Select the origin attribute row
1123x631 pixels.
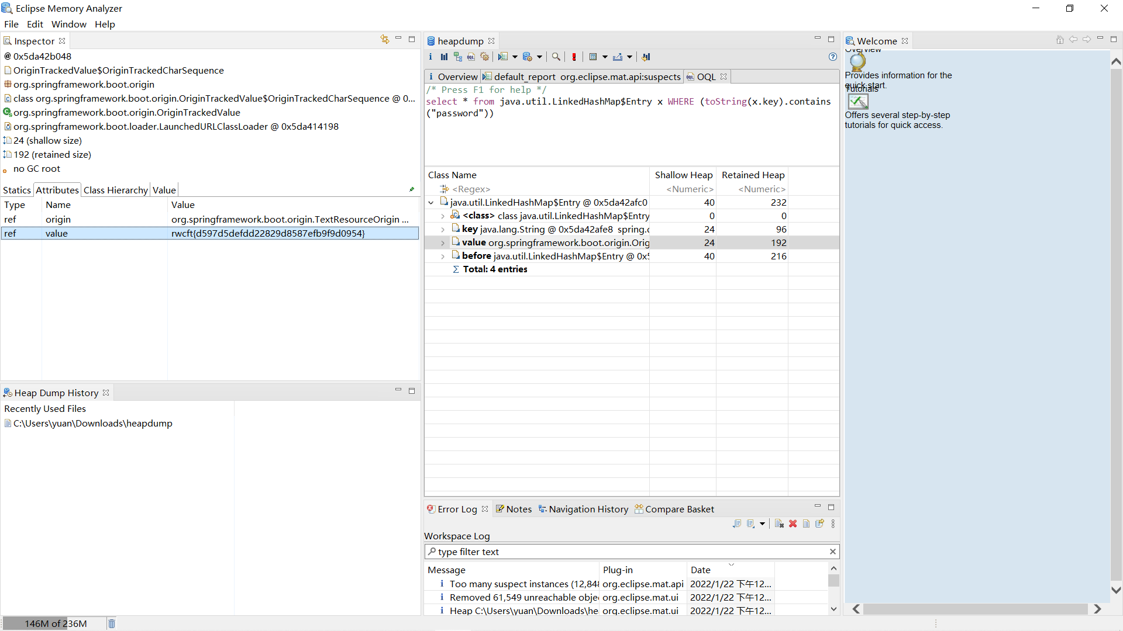click(209, 219)
